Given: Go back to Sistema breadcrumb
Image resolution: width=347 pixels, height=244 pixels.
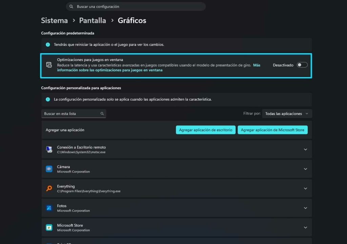Looking at the screenshot, I should click(x=54, y=21).
